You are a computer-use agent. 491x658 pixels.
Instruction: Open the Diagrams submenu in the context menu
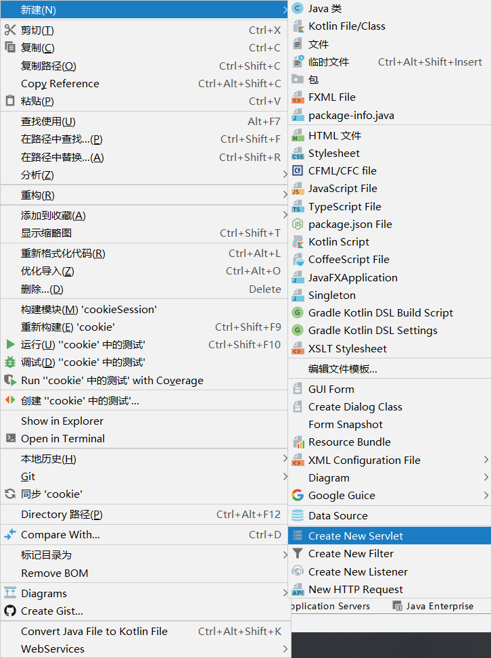[x=144, y=593]
